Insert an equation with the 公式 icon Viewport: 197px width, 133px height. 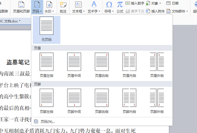120,7
